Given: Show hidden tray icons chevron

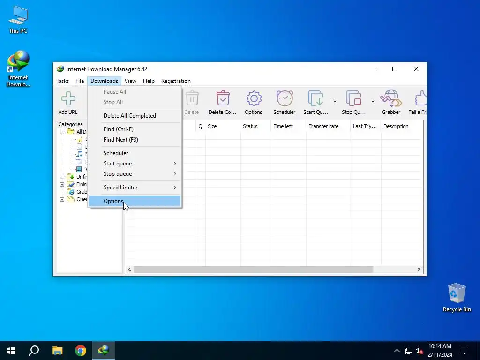Looking at the screenshot, I should click(397, 351).
